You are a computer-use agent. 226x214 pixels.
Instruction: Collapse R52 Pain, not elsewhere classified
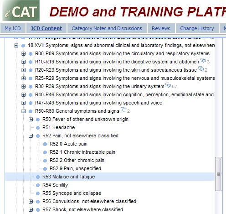tap(31, 136)
